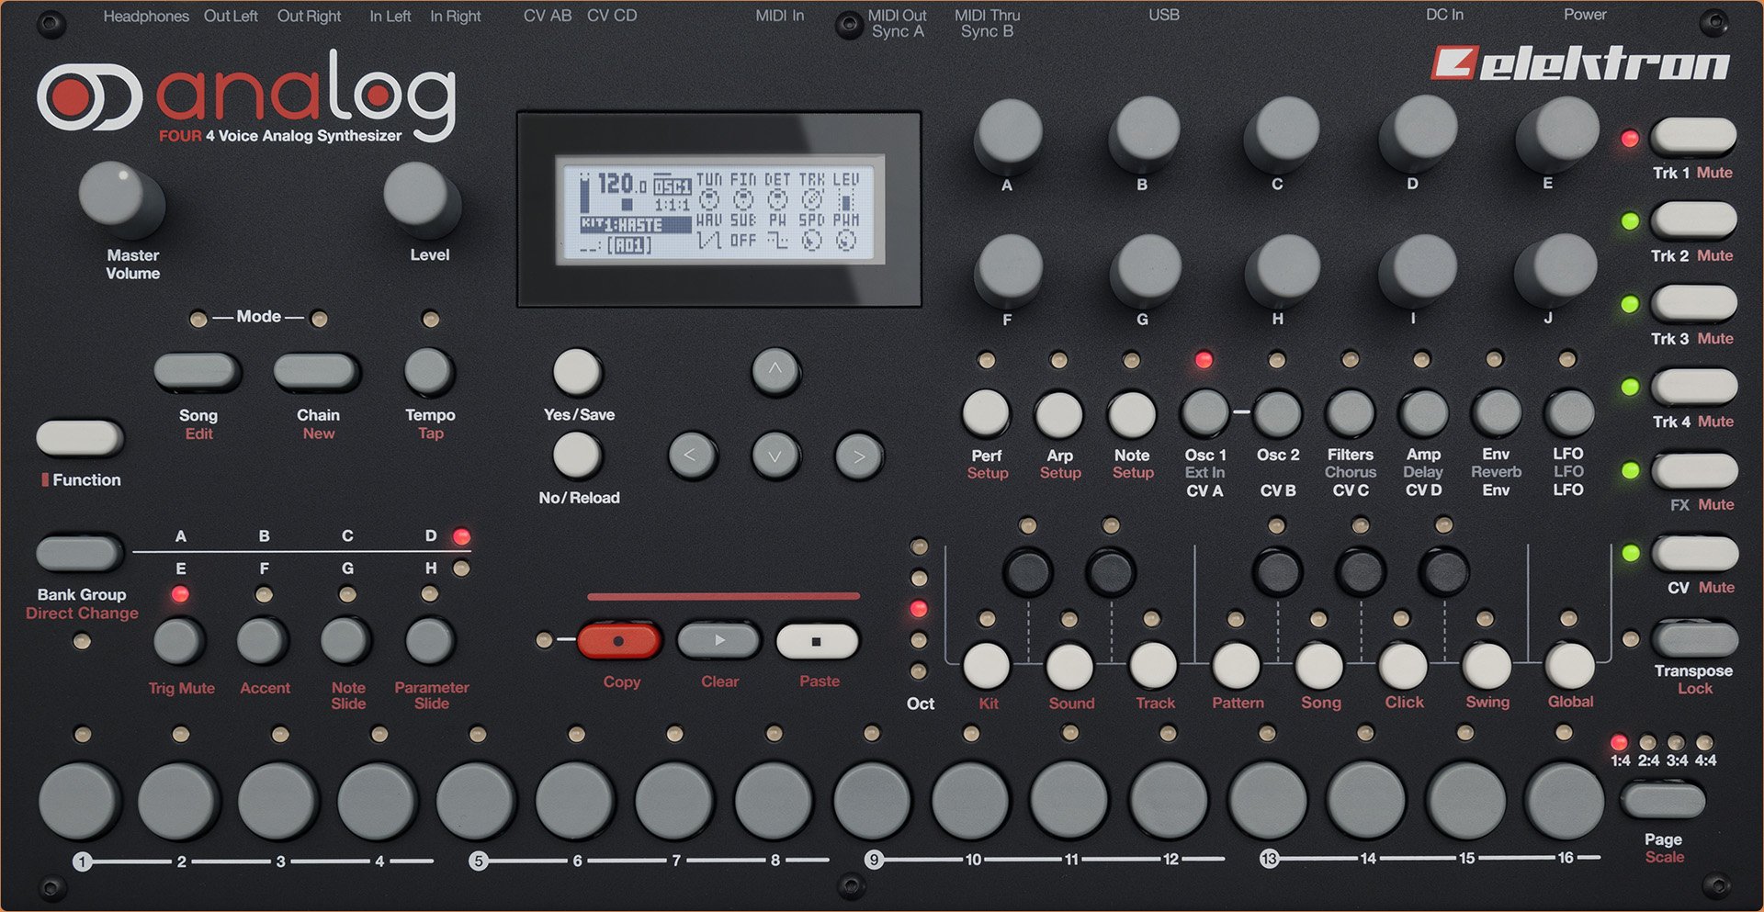Select the Amp parameter page
Viewport: 1764px width, 912px height.
[1423, 413]
